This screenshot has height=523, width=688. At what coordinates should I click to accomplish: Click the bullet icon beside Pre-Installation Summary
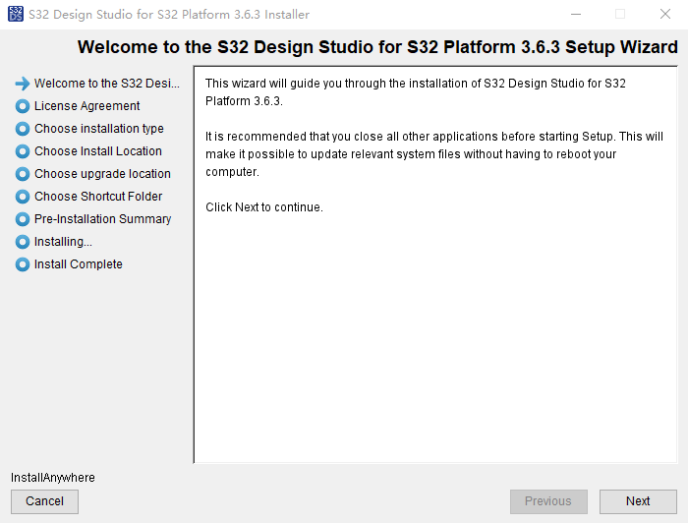tap(23, 219)
